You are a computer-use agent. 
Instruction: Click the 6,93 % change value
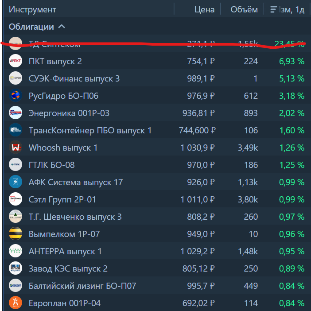pos(292,61)
